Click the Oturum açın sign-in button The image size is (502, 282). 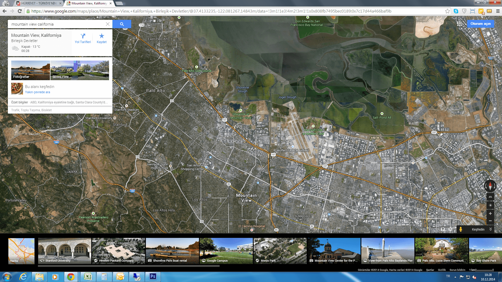481,24
